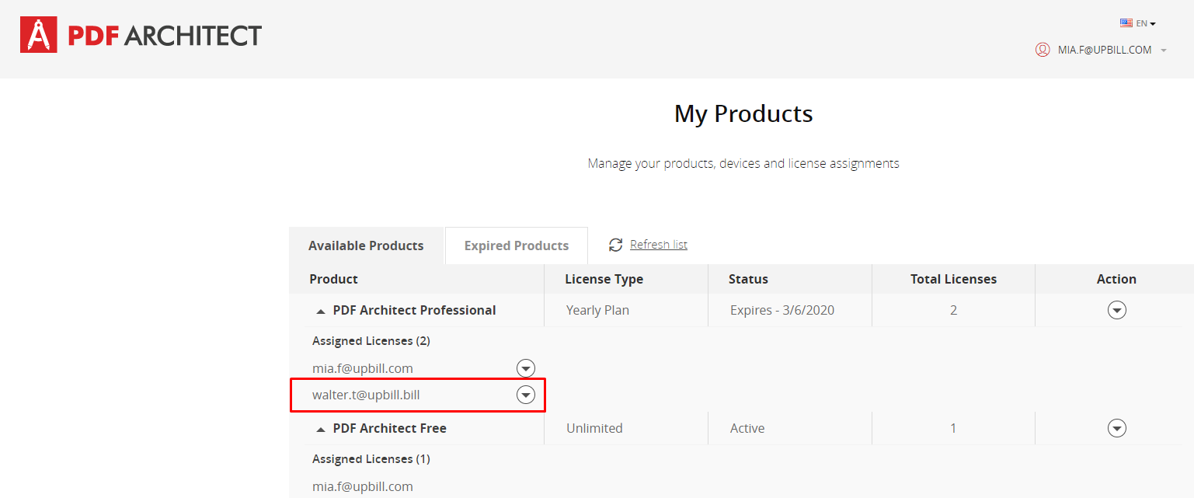Click the PDF Architect logo
Image resolution: width=1194 pixels, height=498 pixels.
point(141,36)
